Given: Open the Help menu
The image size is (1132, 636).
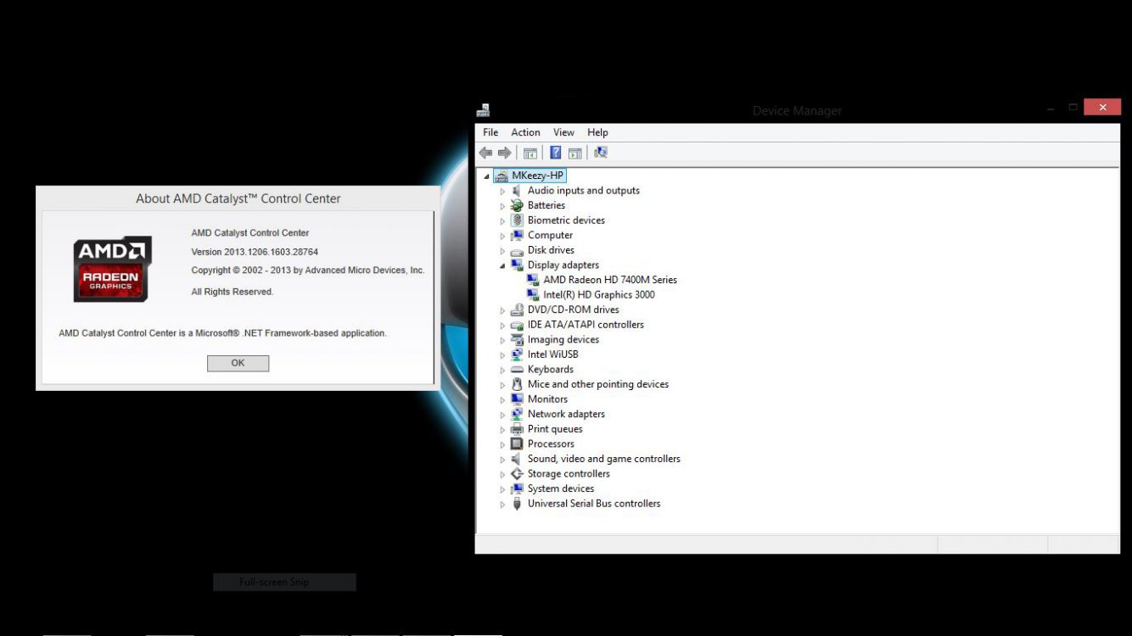Looking at the screenshot, I should click(597, 132).
